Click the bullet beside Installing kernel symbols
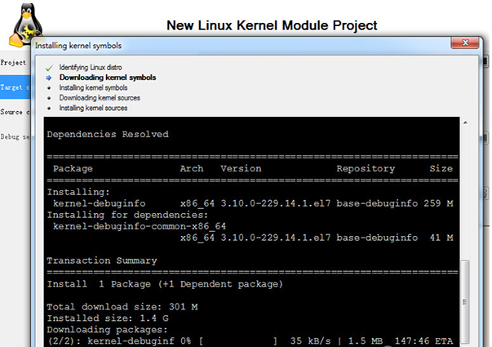 point(49,87)
